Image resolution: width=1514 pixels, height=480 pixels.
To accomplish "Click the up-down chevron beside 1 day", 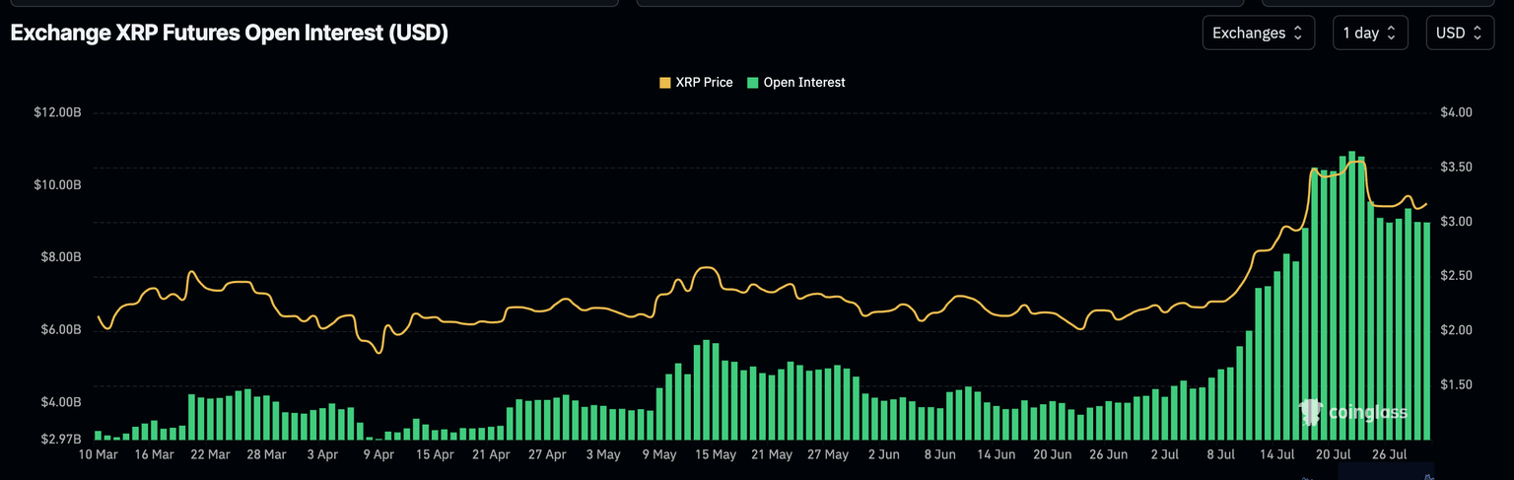I will (x=1391, y=33).
